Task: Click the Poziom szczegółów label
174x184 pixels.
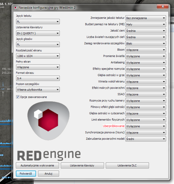Action: click(x=28, y=84)
